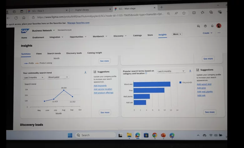Click the read aloud icon in address bar
Viewport: 244px width, 148px height.
point(176,13)
